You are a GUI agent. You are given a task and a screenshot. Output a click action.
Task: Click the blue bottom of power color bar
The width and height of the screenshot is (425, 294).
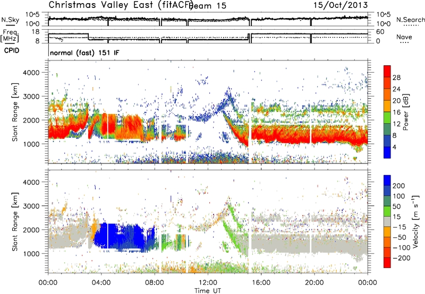(x=387, y=152)
